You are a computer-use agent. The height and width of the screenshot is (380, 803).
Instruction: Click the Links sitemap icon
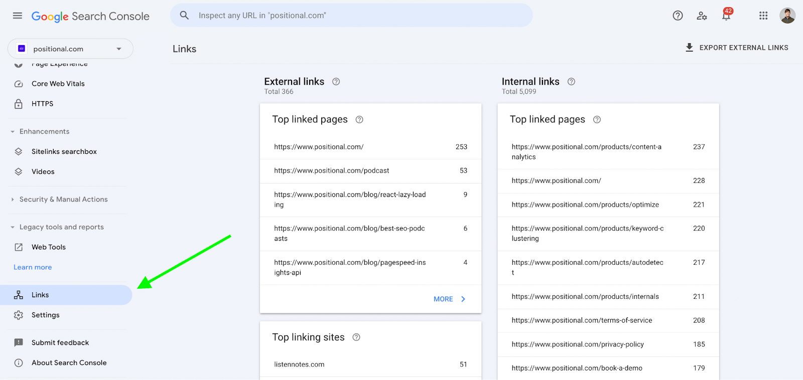pyautogui.click(x=19, y=295)
